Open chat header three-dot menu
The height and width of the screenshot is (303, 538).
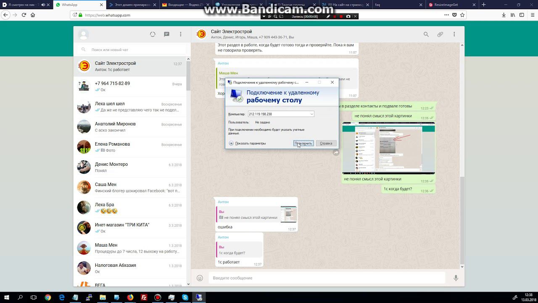(x=454, y=34)
